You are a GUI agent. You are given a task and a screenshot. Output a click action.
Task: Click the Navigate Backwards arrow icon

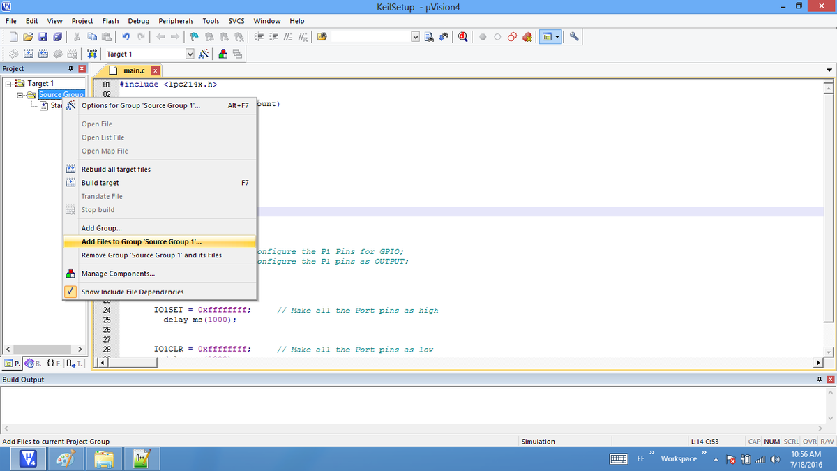(x=160, y=37)
